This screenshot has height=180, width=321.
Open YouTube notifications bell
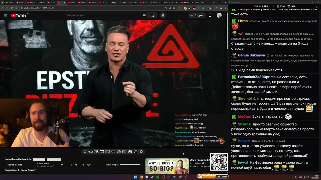[210, 15]
